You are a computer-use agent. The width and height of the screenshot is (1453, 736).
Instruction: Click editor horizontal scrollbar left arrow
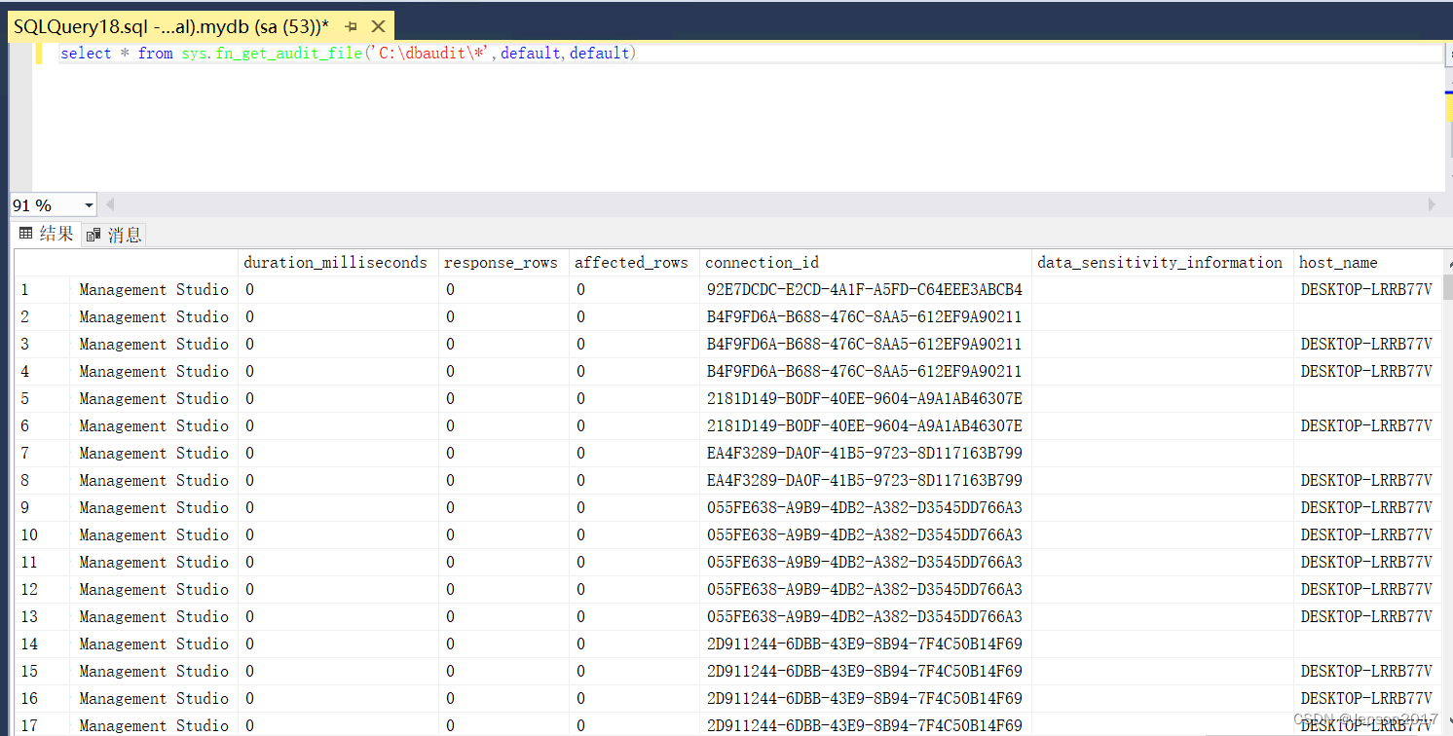point(110,204)
